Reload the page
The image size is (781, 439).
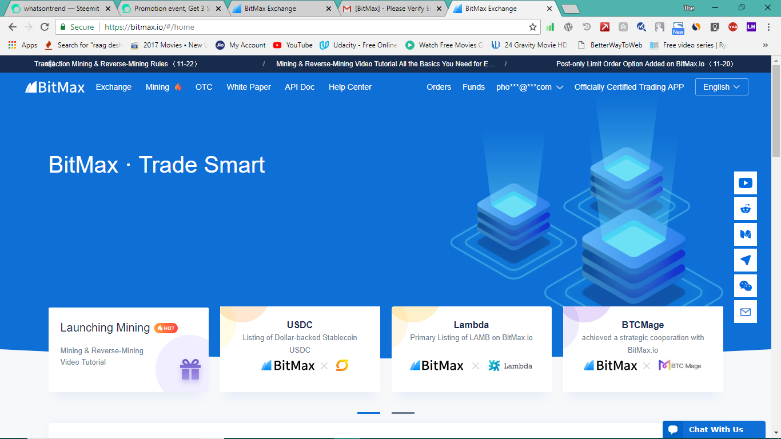pyautogui.click(x=45, y=27)
